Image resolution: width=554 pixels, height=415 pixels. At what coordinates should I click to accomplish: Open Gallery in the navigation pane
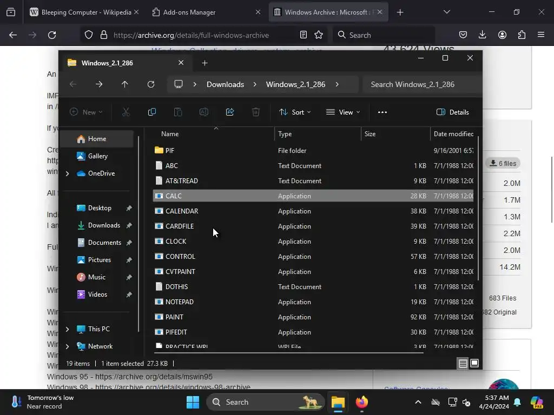97,156
